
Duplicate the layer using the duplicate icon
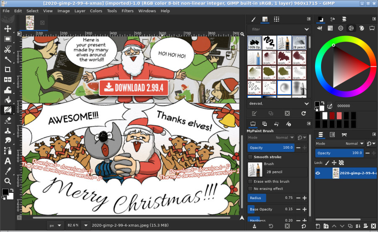pyautogui.click(x=350, y=226)
